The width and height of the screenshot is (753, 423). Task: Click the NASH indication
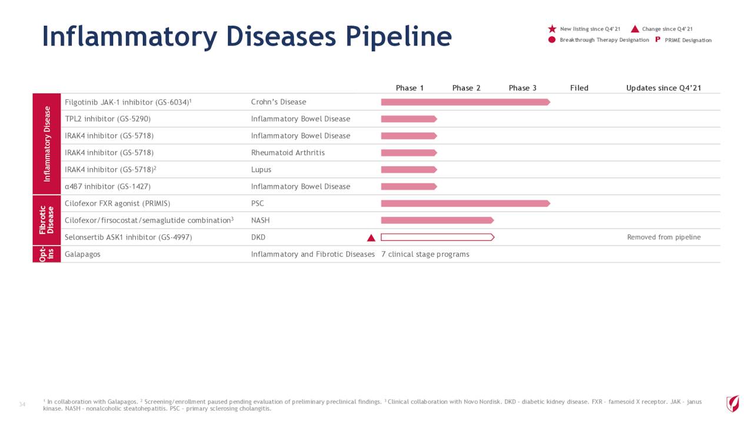click(x=261, y=220)
